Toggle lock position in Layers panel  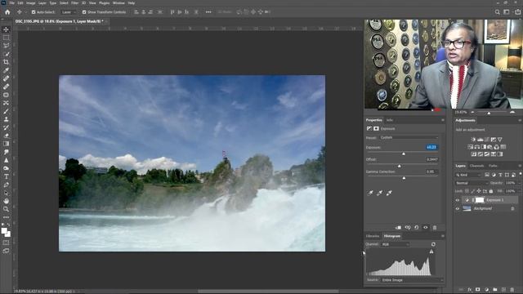click(479, 191)
